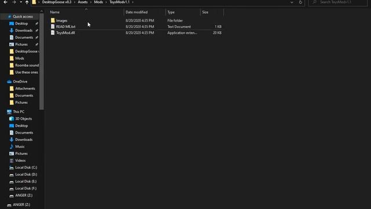Select the READ ME.txt file icon

point(53,27)
